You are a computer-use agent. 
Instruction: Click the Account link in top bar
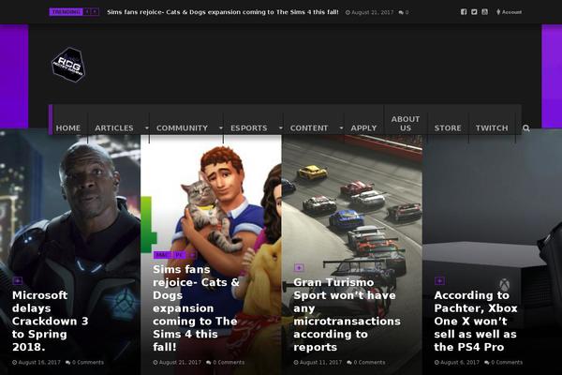[509, 12]
